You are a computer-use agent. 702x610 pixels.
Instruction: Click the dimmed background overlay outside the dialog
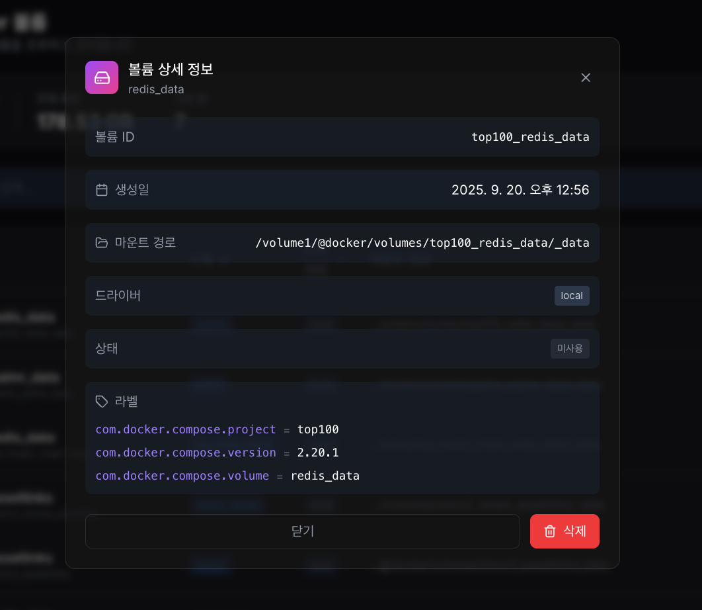pos(33,304)
